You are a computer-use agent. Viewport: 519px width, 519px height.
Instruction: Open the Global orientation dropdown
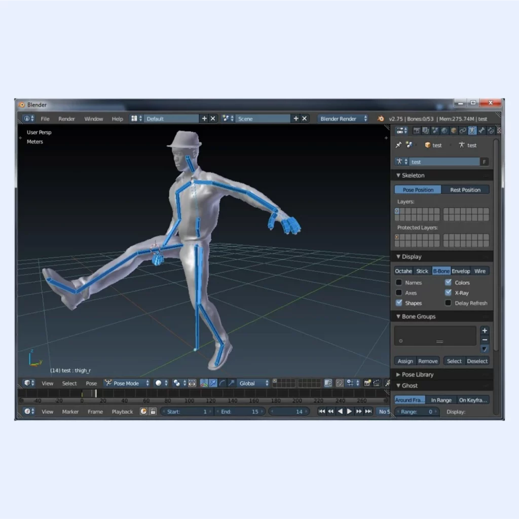pyautogui.click(x=253, y=383)
